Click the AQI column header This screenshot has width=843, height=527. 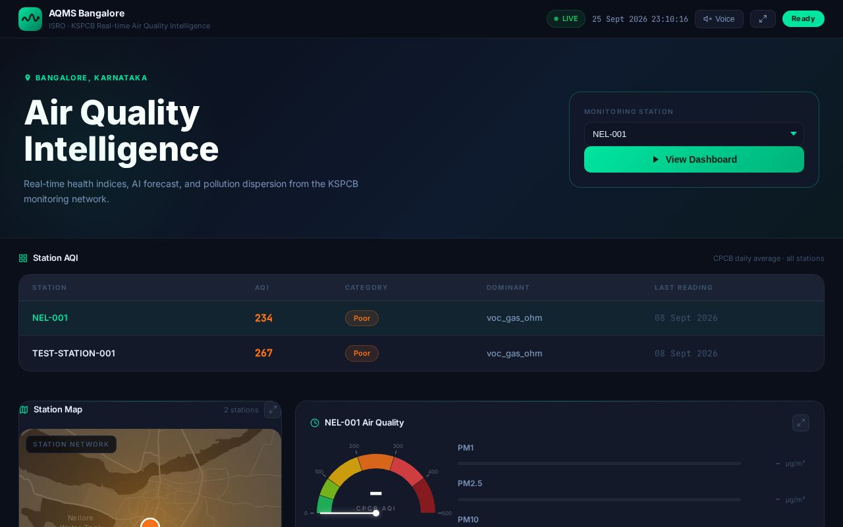(262, 288)
